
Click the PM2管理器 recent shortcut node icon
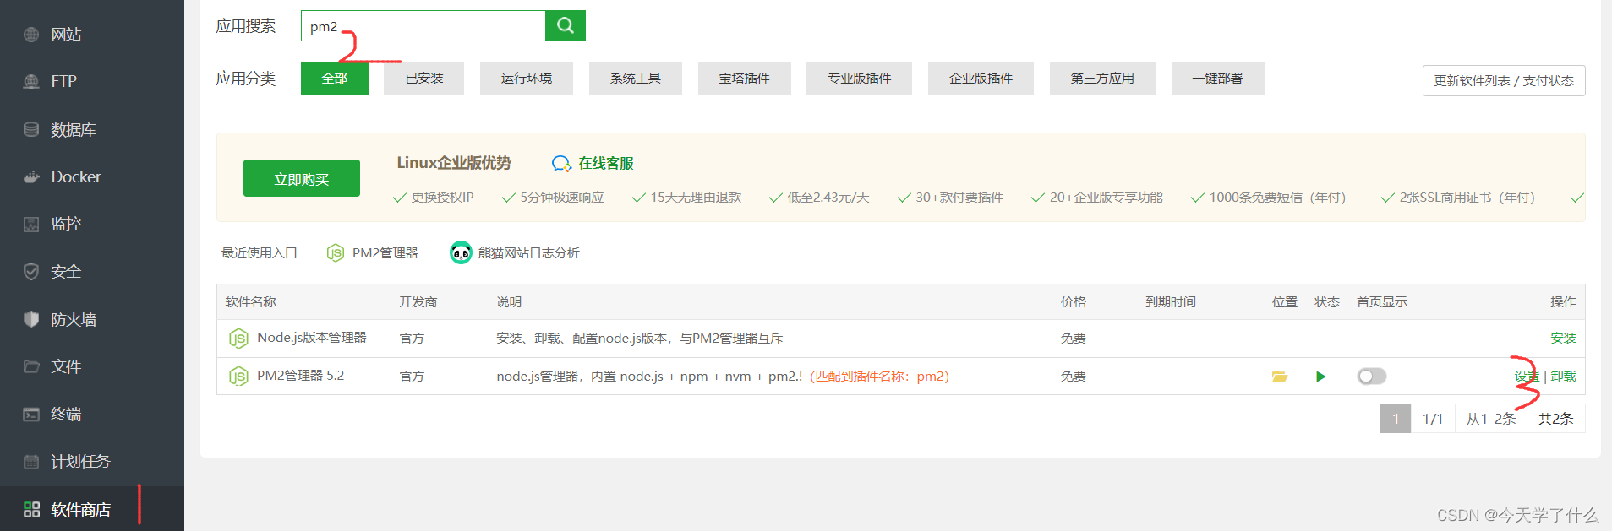pyautogui.click(x=336, y=252)
